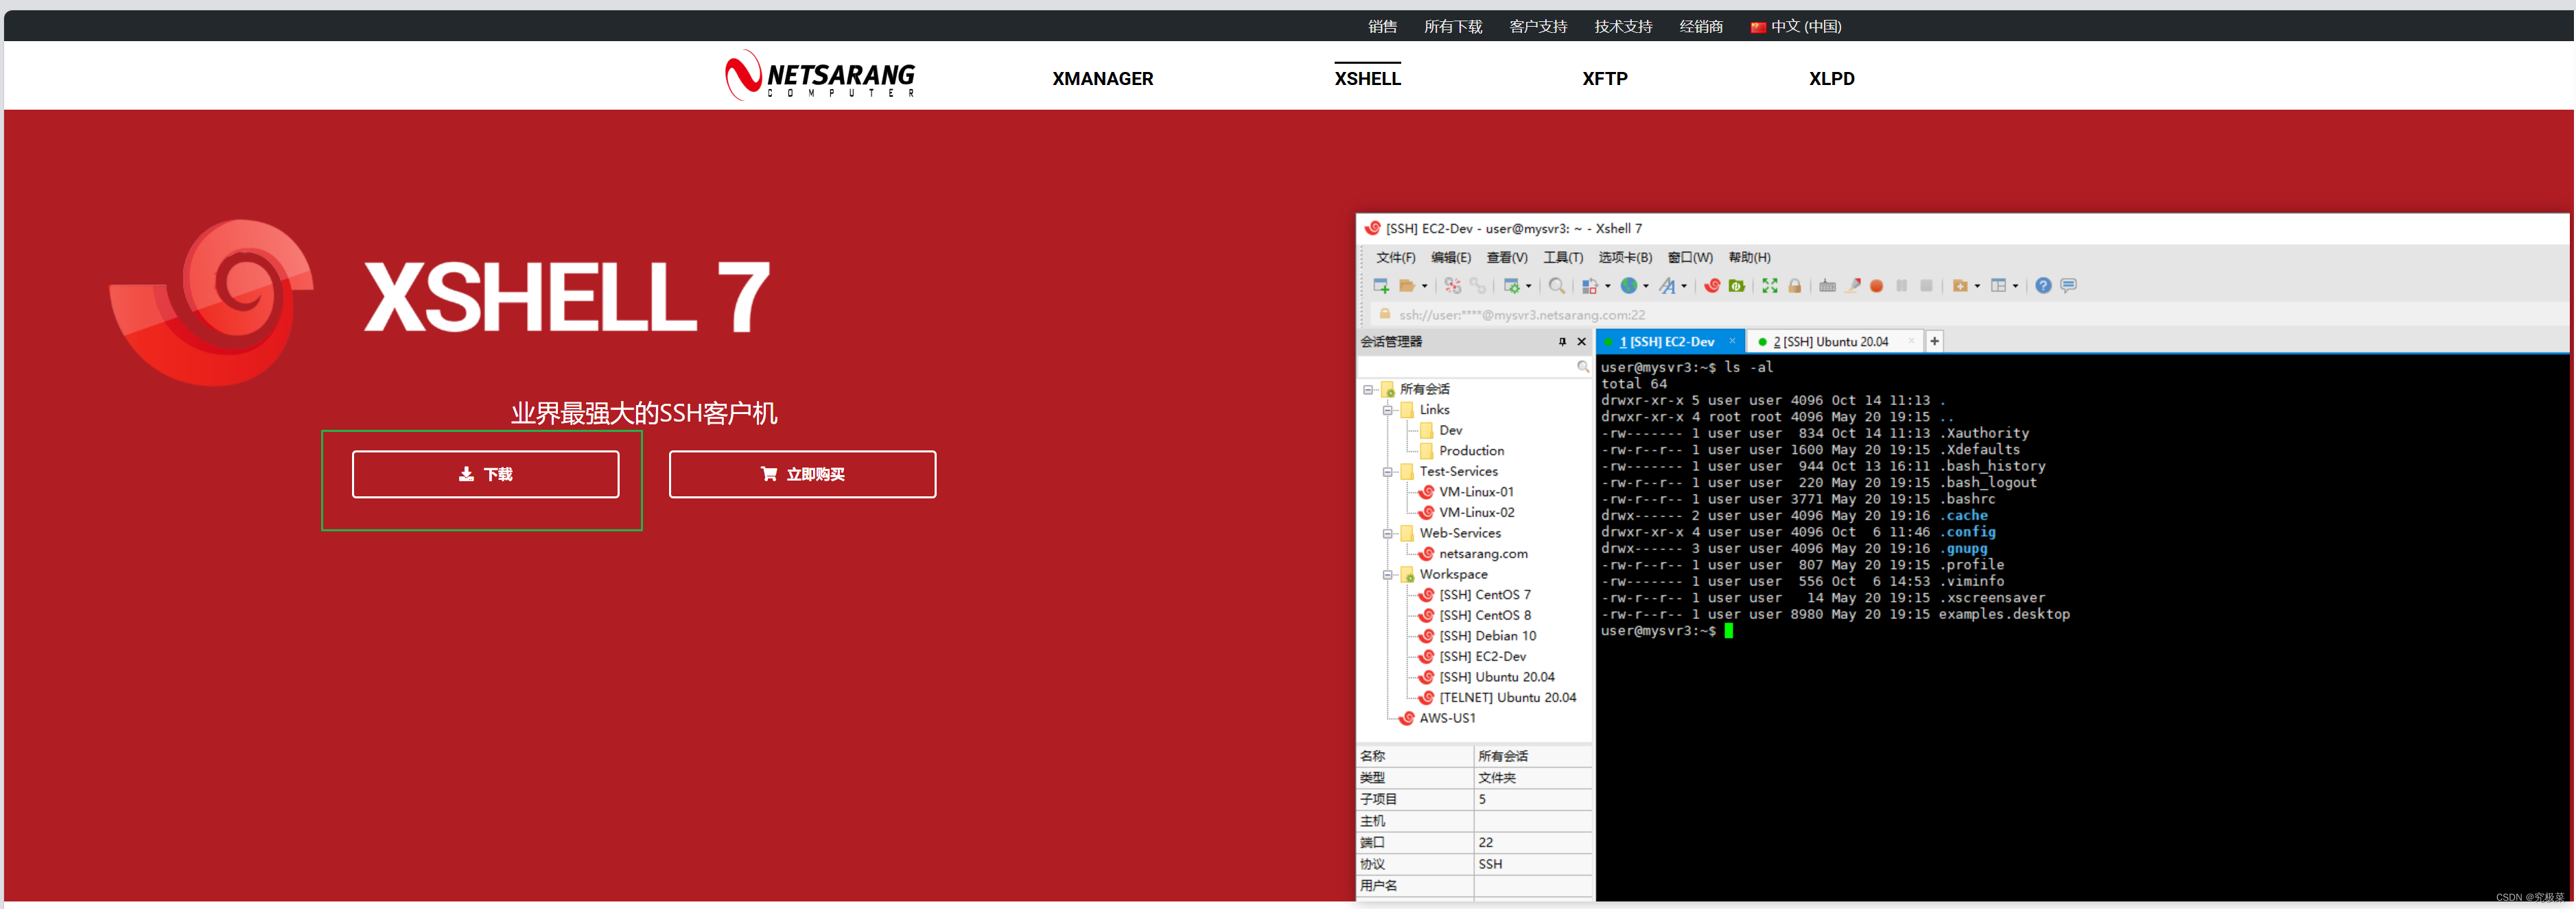Click the 下载 download button
Screen dimensions: 2576x909
click(485, 474)
